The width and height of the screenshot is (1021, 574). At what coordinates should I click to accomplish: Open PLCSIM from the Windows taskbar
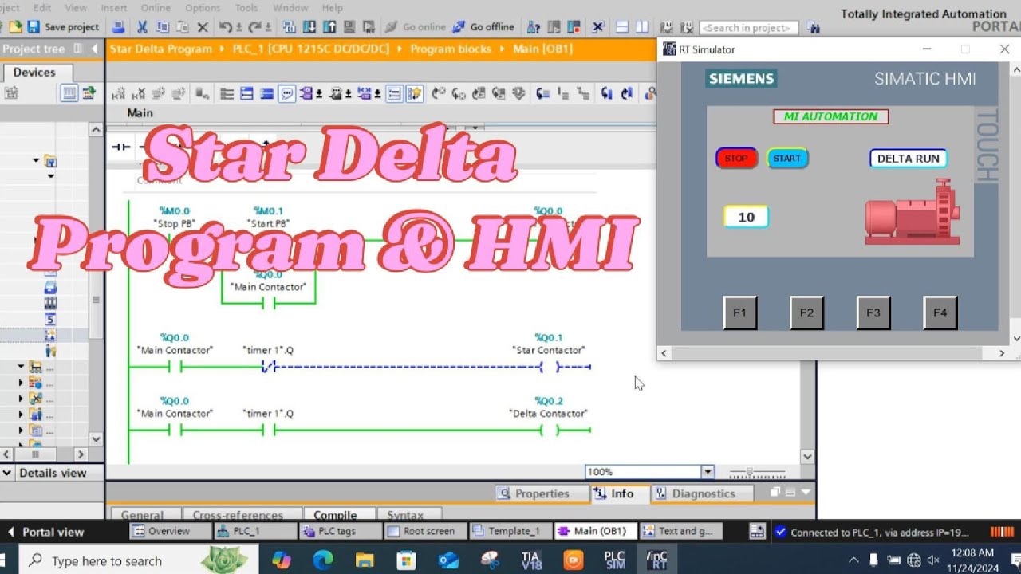615,560
